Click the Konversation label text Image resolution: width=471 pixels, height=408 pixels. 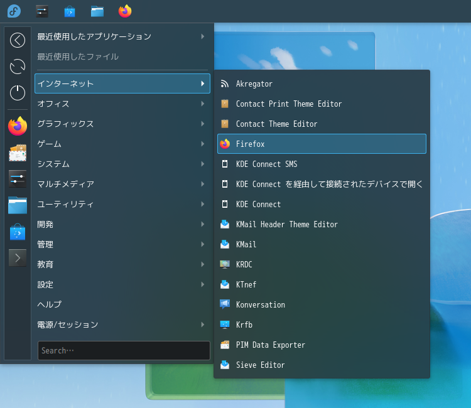[261, 304]
